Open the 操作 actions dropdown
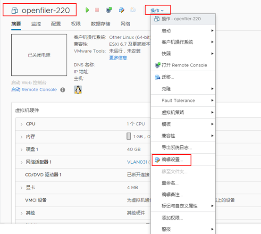The image size is (261, 234). click(x=157, y=10)
